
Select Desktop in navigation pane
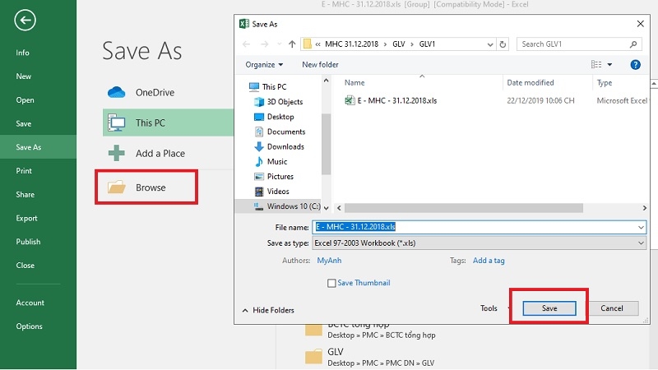pyautogui.click(x=280, y=117)
